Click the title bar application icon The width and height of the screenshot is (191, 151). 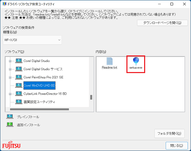coord(5,4)
